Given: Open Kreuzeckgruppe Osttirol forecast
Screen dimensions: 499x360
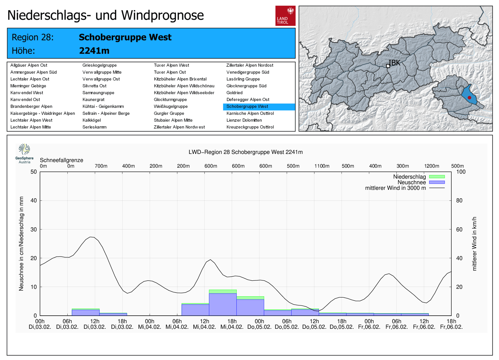Looking at the screenshot, I should (250, 127).
